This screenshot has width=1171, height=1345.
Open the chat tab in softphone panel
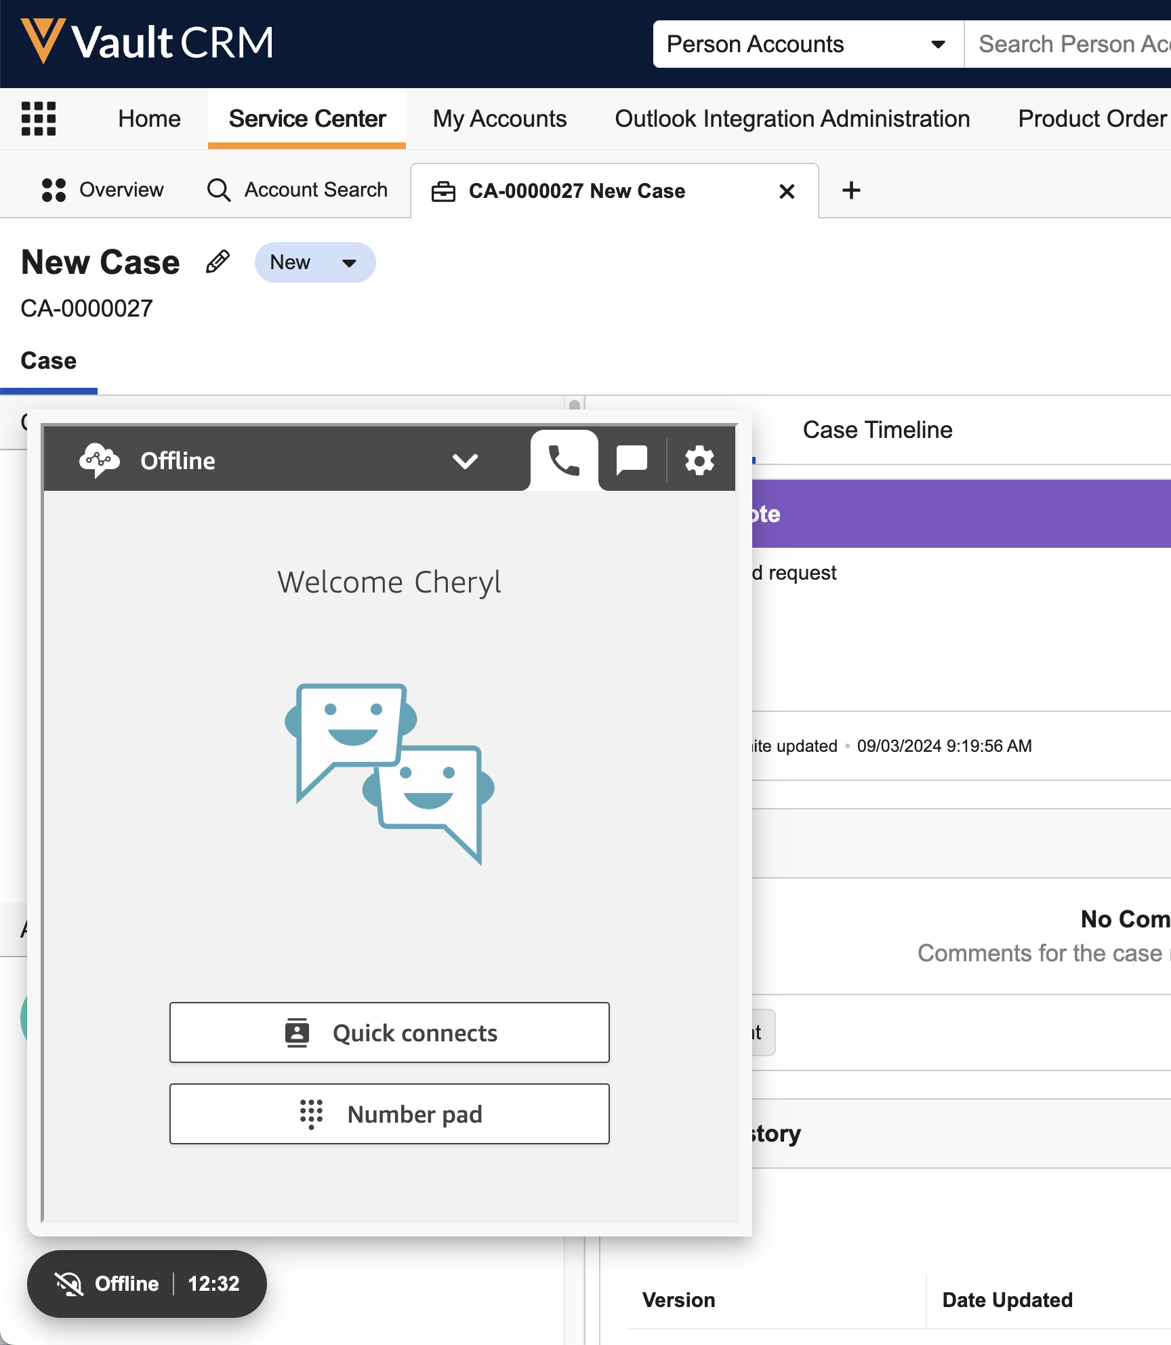(632, 461)
